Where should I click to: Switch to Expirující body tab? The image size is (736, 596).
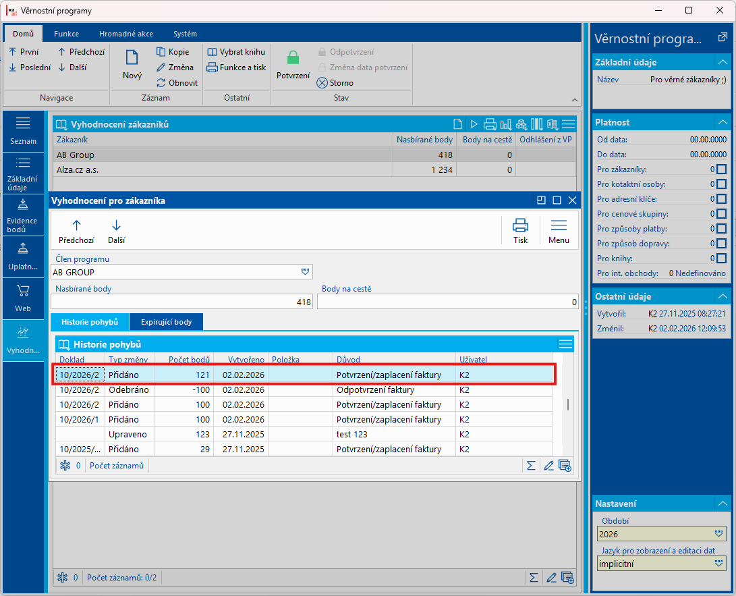166,322
